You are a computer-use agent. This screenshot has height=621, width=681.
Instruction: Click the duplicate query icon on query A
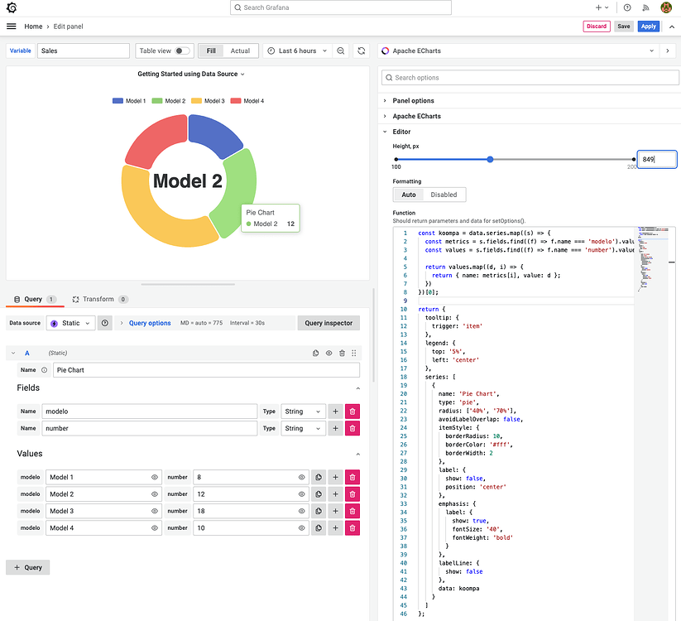316,353
